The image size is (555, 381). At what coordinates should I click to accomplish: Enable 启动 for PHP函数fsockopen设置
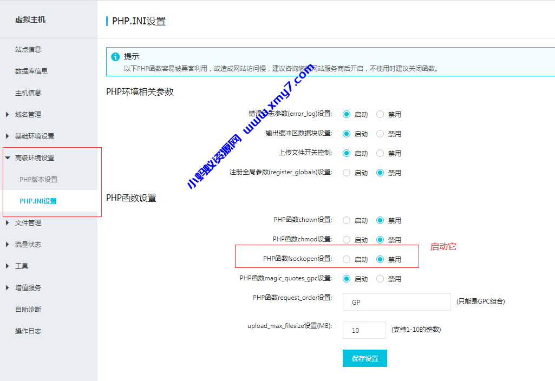[x=347, y=259]
